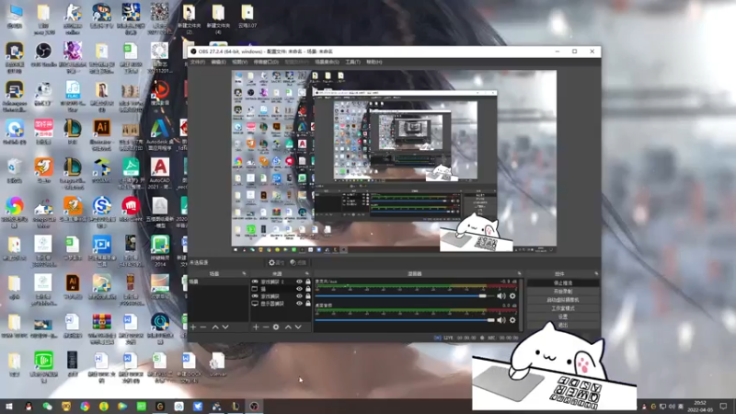
Task: Open the 帮助(H) menu
Action: [374, 62]
